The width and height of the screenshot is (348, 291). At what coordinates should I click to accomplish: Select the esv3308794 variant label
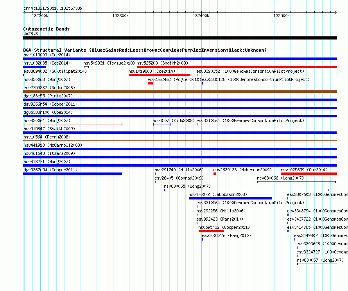point(318,211)
